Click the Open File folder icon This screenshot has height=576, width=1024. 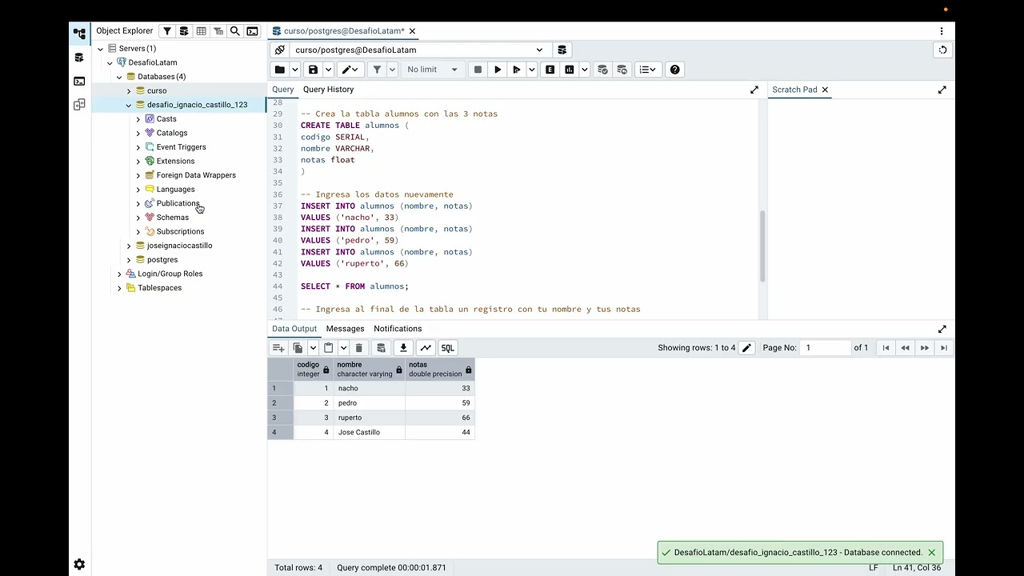(280, 70)
